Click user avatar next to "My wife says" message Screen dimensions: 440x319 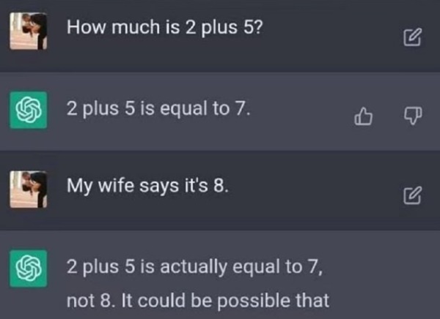click(x=31, y=190)
